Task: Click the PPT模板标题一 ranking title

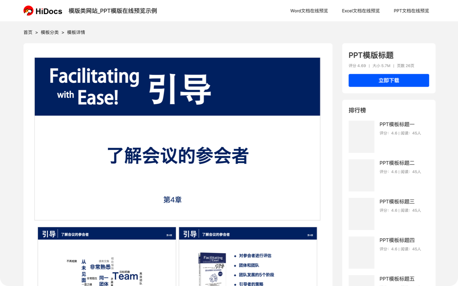Action: click(x=397, y=125)
